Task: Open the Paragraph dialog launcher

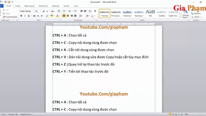Action: tap(96, 20)
